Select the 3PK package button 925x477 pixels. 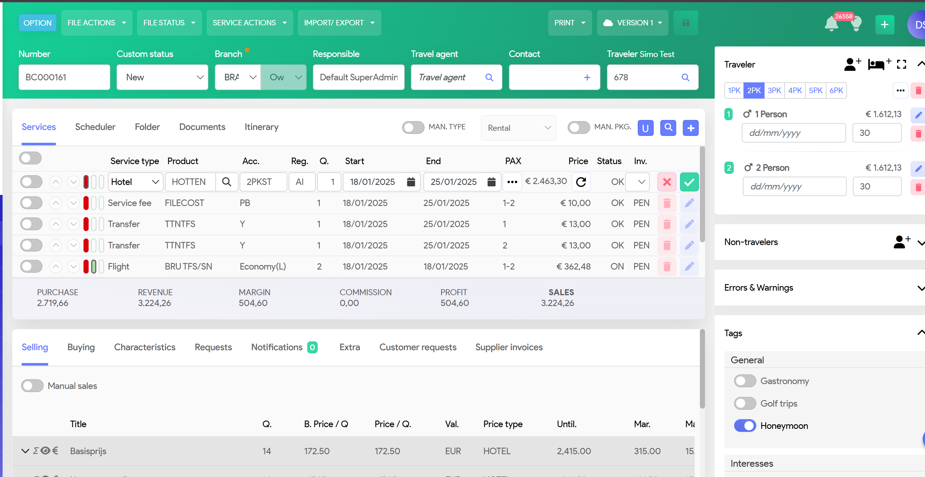774,91
